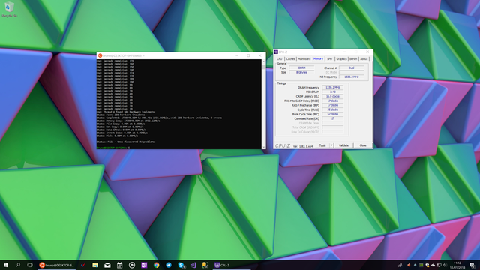Click the pin icon in system tray

click(400, 265)
